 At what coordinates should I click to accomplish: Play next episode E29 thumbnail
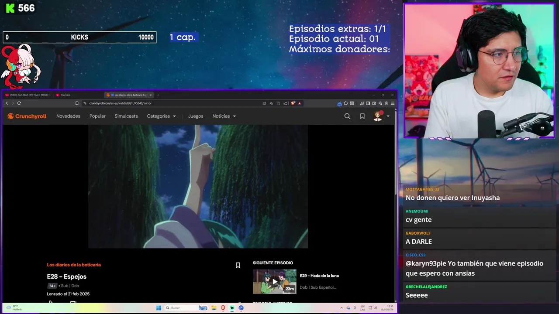(x=274, y=281)
